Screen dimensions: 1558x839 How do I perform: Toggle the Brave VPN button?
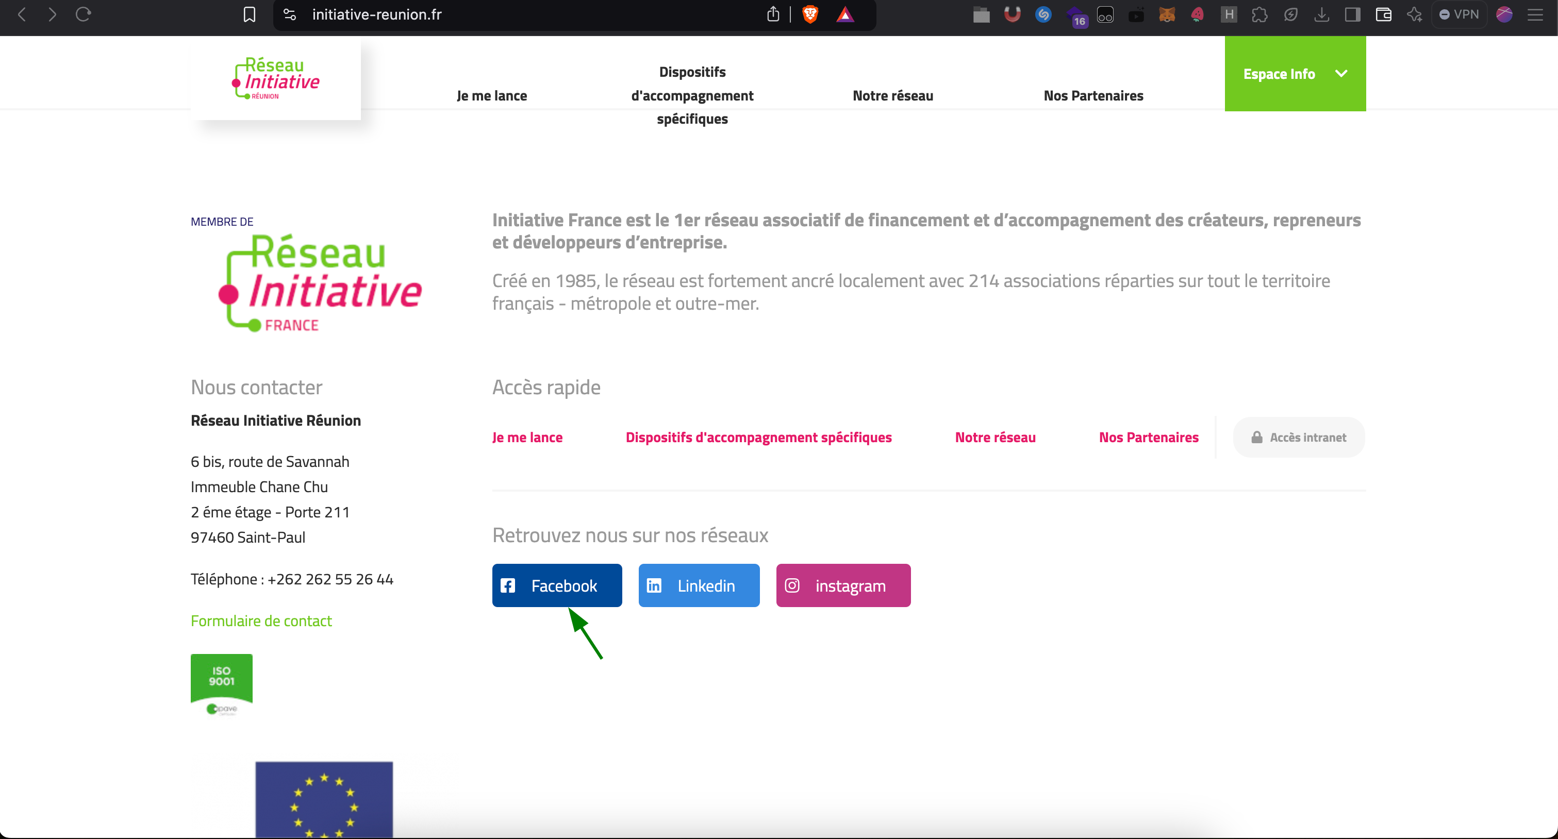1459,14
